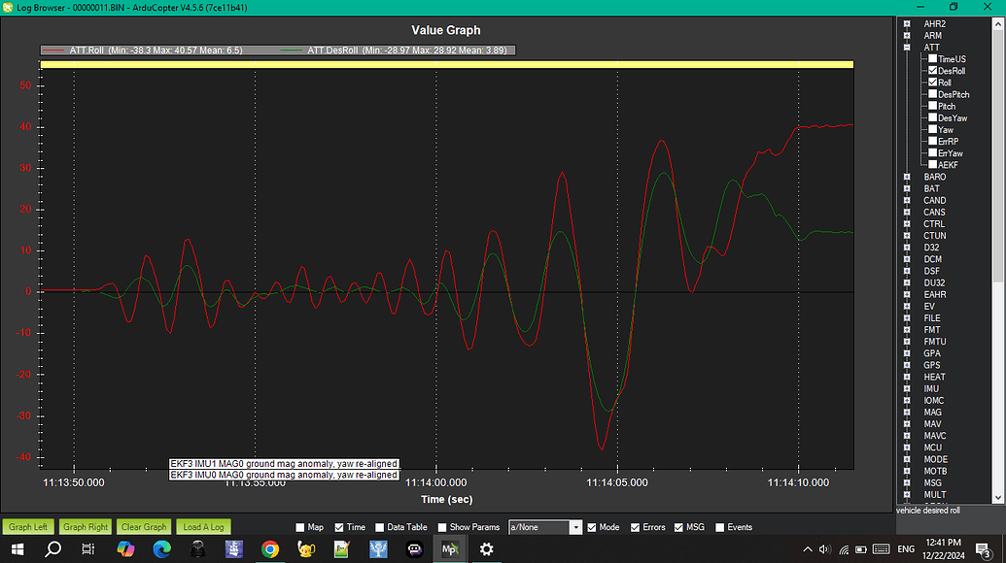Click the data tree scrollbar down arrow

[x=997, y=497]
